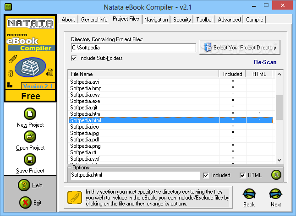Screen dimensions: 296x216
Task: Click the file list scrollbar thumb
Action: point(279,108)
